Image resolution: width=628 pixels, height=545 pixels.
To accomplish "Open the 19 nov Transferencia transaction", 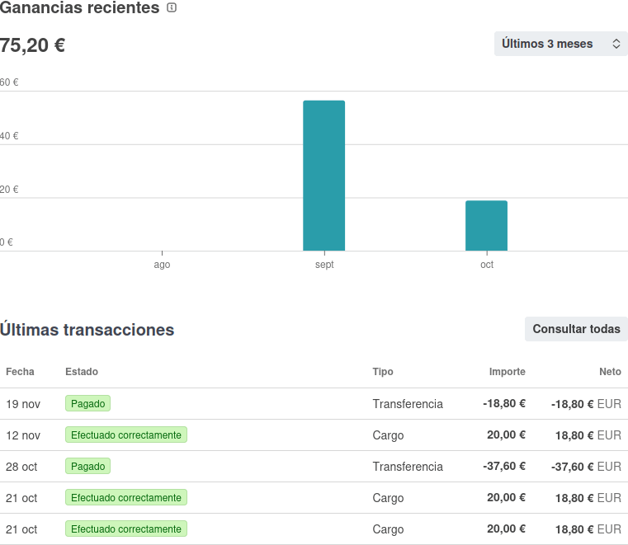I will pos(408,404).
